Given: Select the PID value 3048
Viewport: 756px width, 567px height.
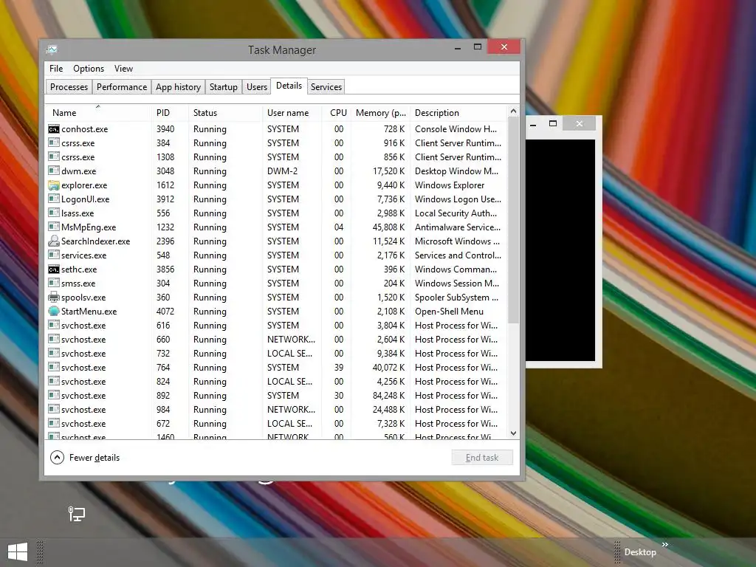Looking at the screenshot, I should pos(165,171).
